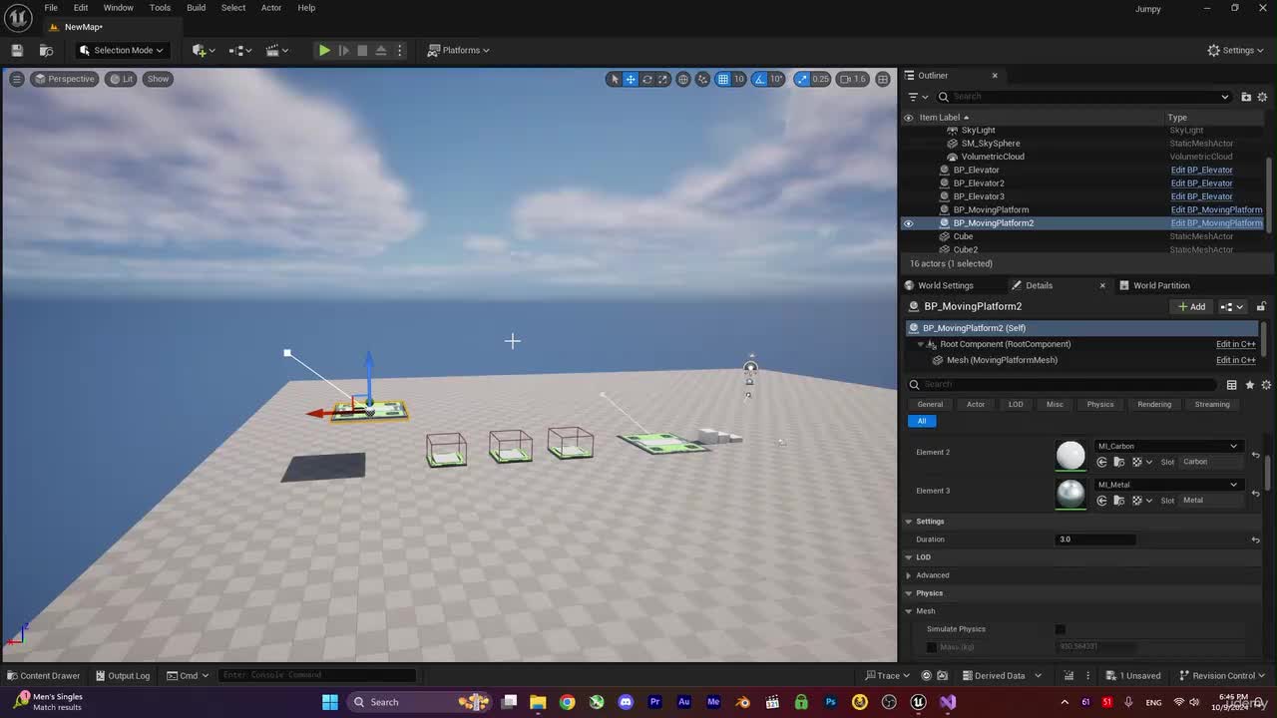Viewport: 1277px width, 718px height.
Task: Open play options three-dot menu
Action: tap(400, 50)
